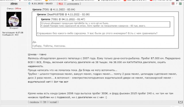Click line 'К своей Приоре тоже нареканий не имею'
The height and width of the screenshot is (107, 184).
pos(93,26)
